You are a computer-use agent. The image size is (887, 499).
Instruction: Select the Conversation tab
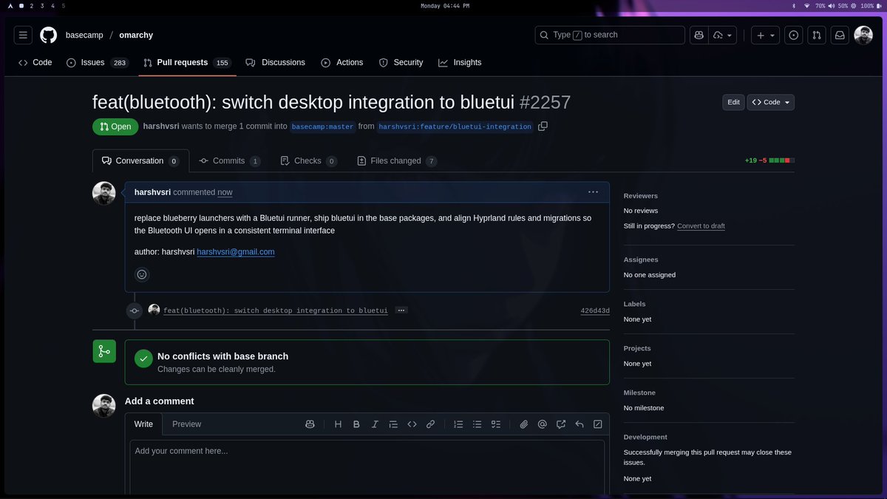(140, 161)
